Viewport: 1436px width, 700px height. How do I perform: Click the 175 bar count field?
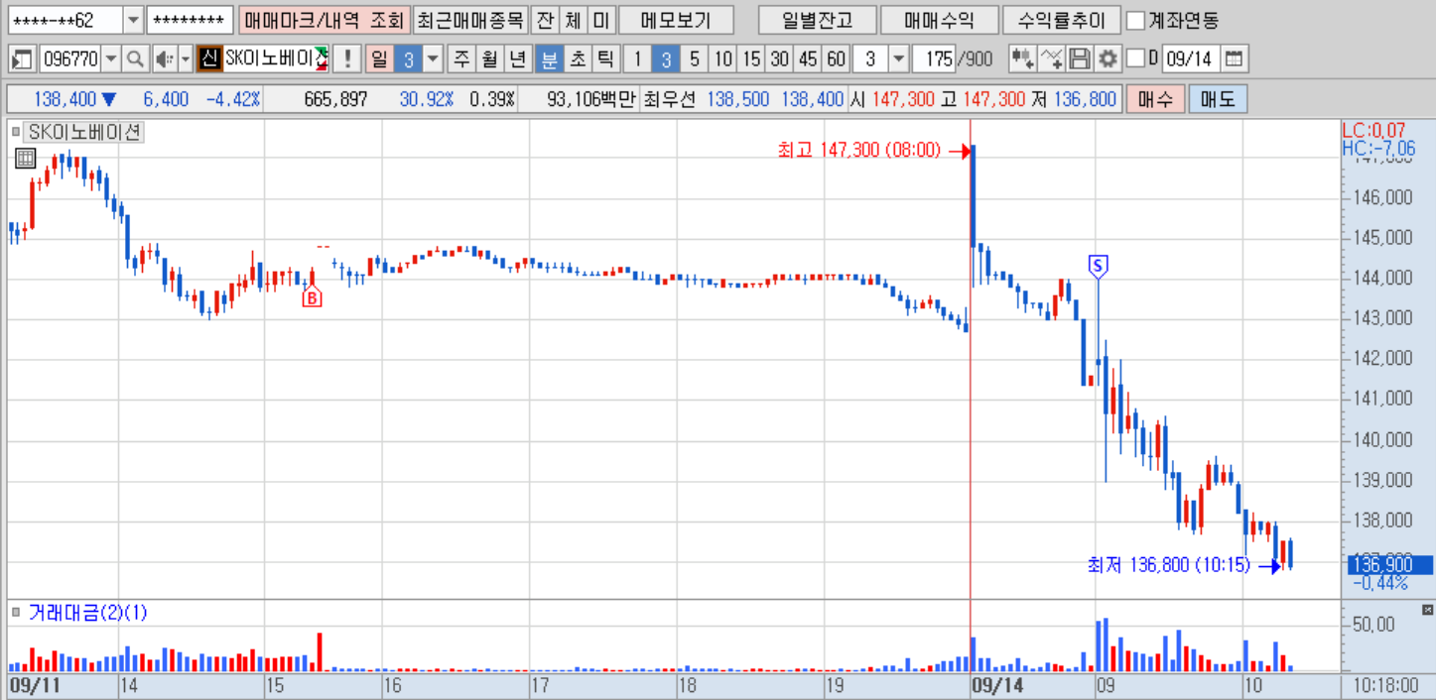[933, 59]
